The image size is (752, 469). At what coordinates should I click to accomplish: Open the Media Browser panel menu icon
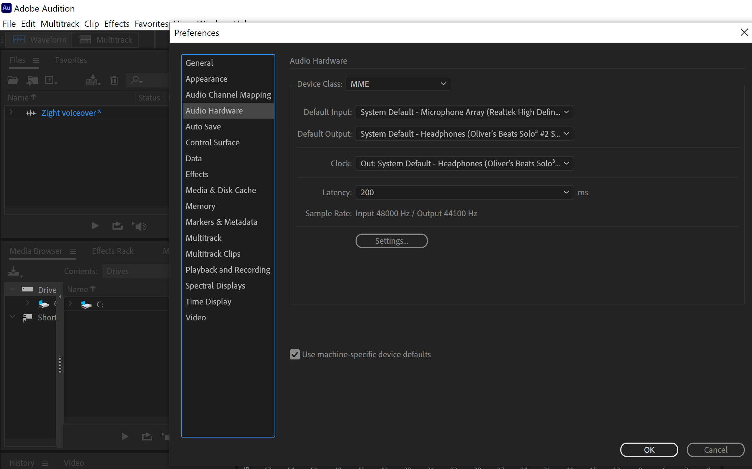(73, 251)
